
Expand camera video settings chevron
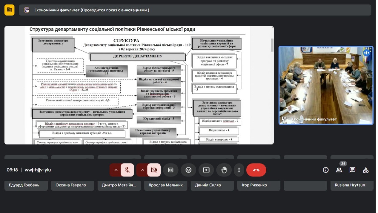tap(142, 170)
